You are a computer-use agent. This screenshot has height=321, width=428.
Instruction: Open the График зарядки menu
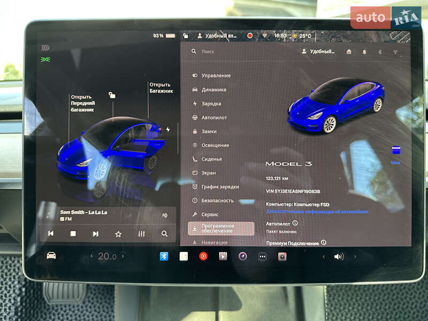point(216,187)
